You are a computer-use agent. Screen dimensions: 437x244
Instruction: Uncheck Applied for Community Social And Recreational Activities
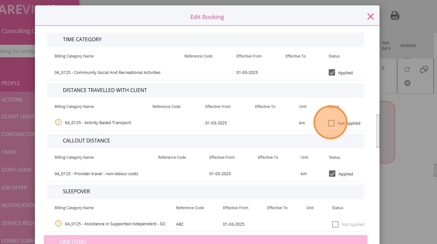[332, 73]
